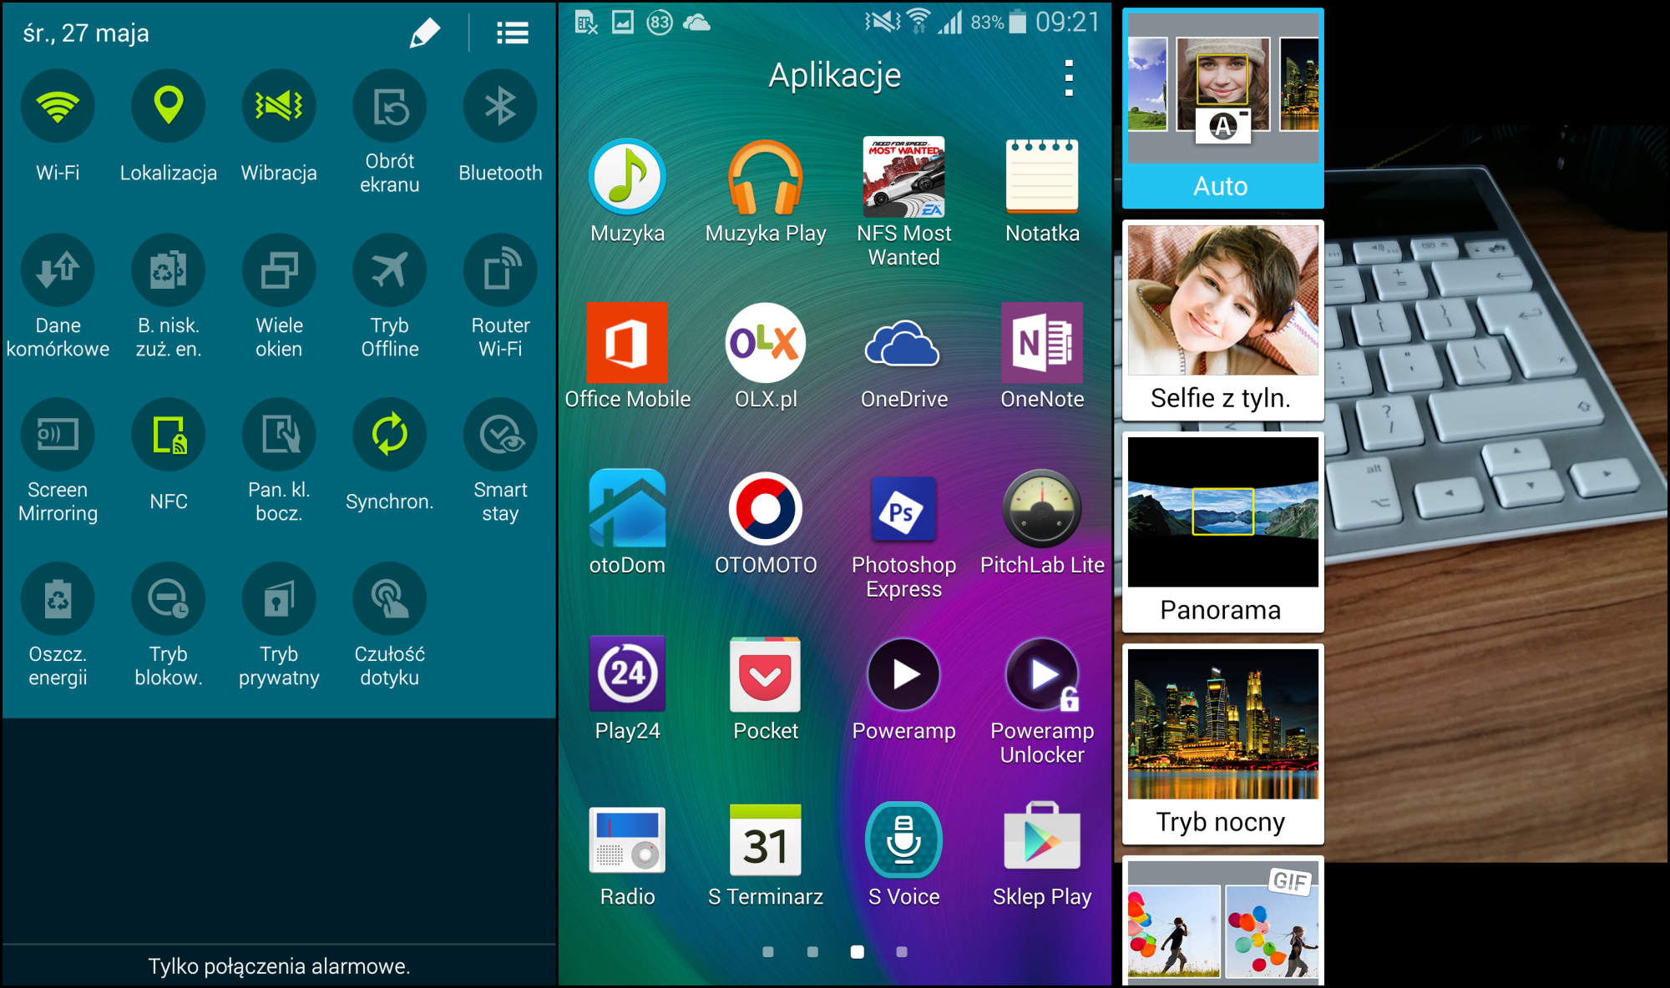Toggle Dane komórkowe mobile data
The height and width of the screenshot is (988, 1670).
pyautogui.click(x=58, y=270)
